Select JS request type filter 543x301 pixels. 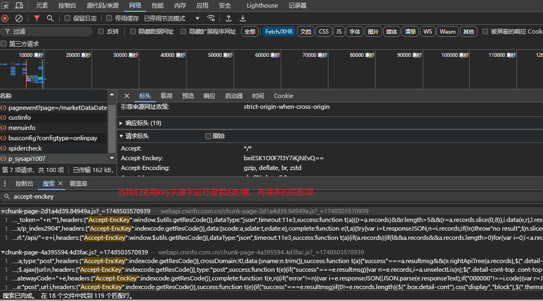pyautogui.click(x=339, y=31)
